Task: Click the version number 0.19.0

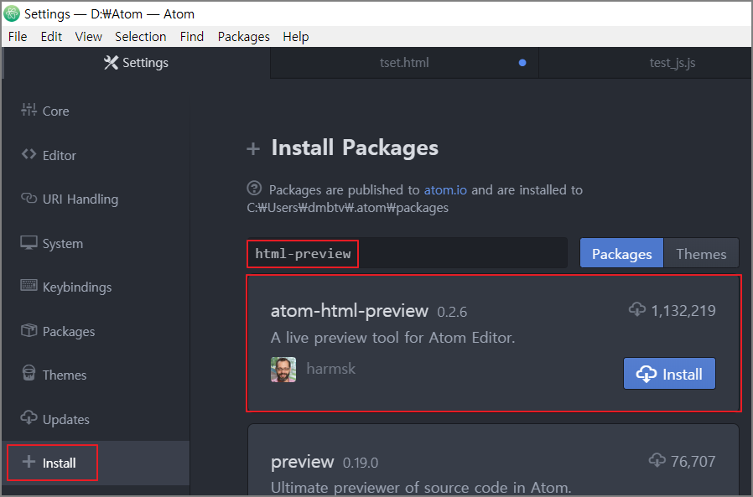Action: pos(361,463)
